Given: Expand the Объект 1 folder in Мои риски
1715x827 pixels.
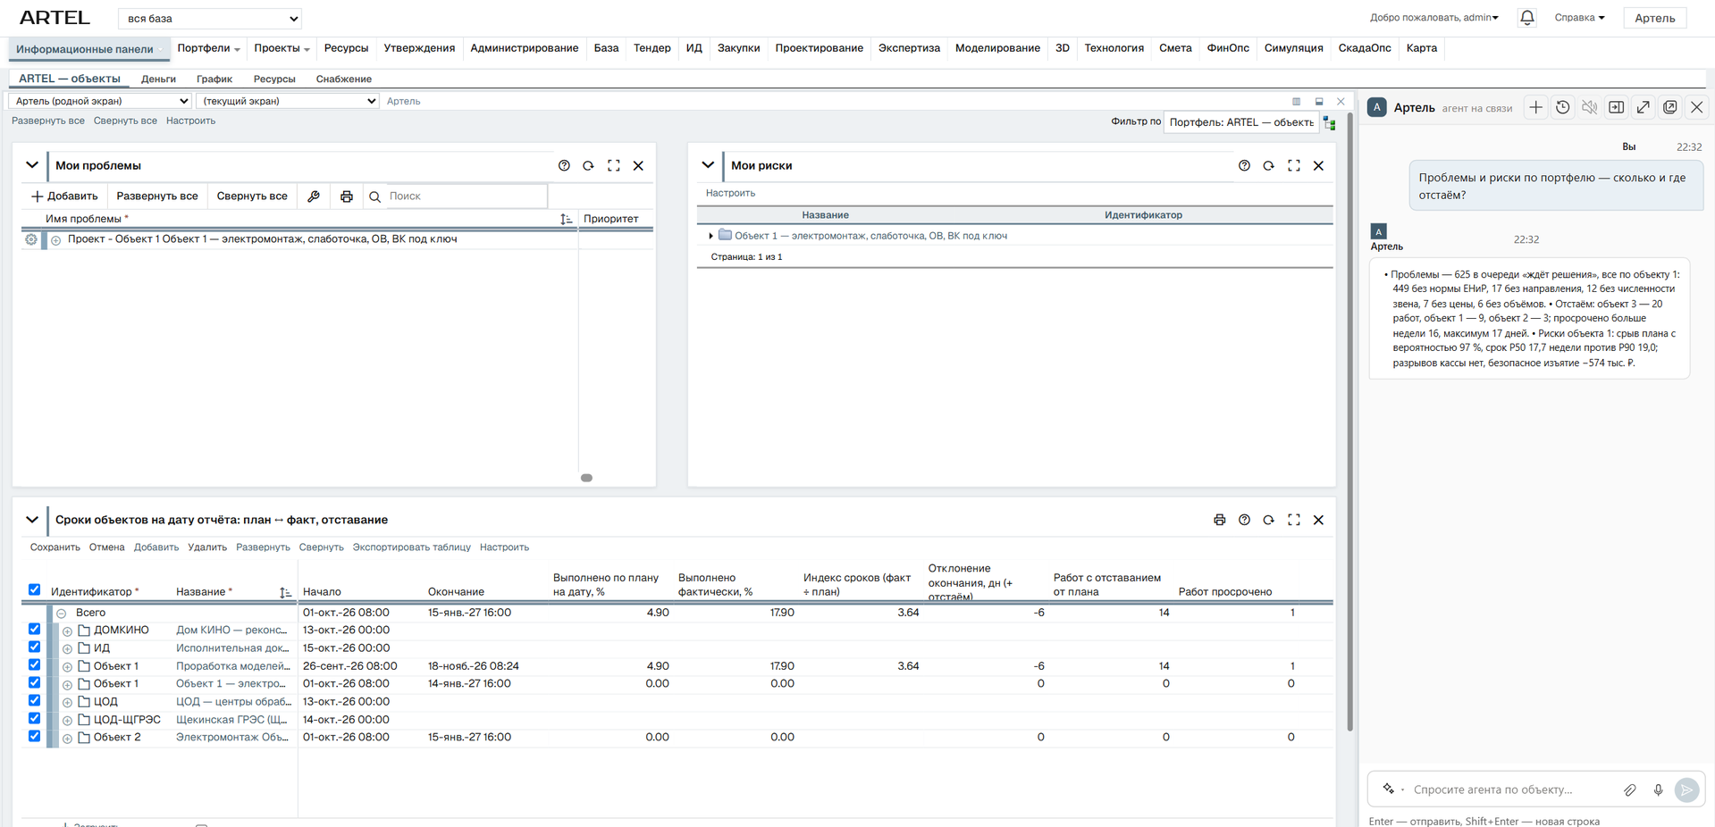Looking at the screenshot, I should (x=710, y=236).
